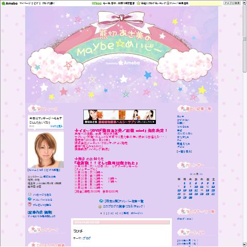Click the green badge in top bar
The width and height of the screenshot is (247, 247).
point(97,3)
